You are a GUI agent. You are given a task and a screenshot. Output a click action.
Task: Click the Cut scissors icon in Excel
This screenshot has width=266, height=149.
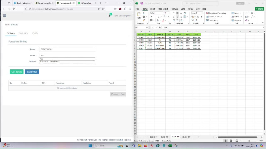144,13
